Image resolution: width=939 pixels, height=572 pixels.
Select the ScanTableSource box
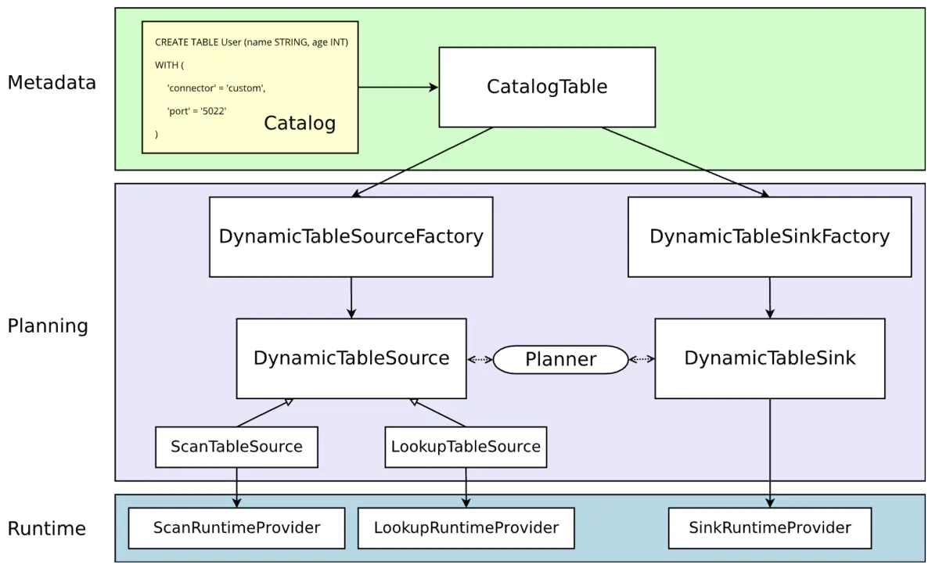coord(236,447)
